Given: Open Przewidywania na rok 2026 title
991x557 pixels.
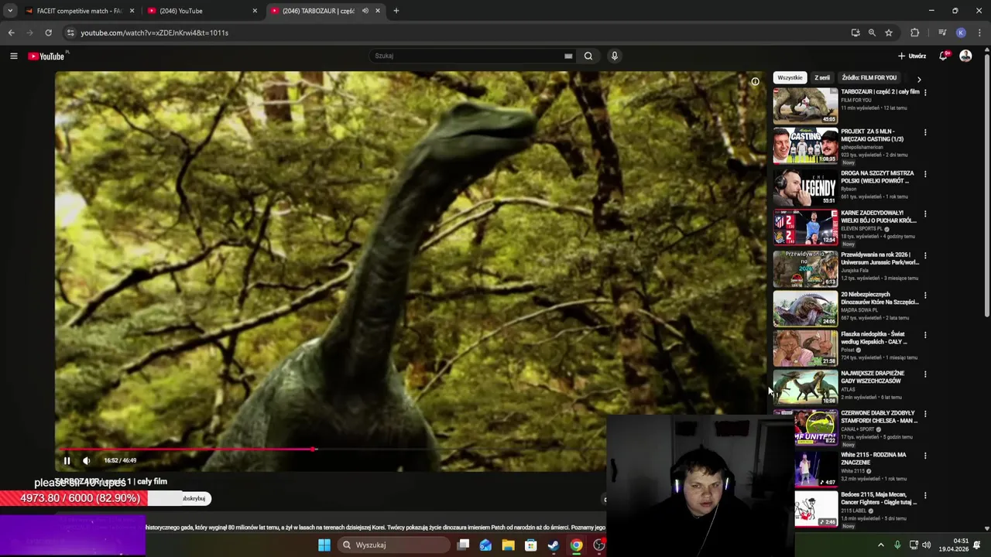Looking at the screenshot, I should pos(880,258).
